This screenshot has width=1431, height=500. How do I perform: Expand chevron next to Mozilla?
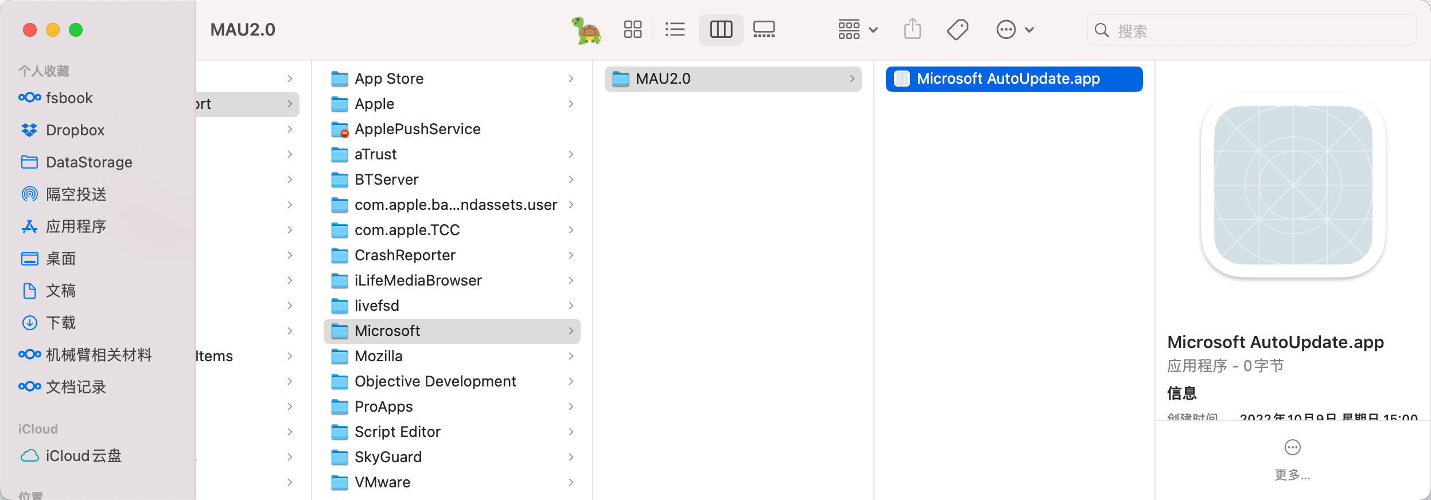(571, 356)
